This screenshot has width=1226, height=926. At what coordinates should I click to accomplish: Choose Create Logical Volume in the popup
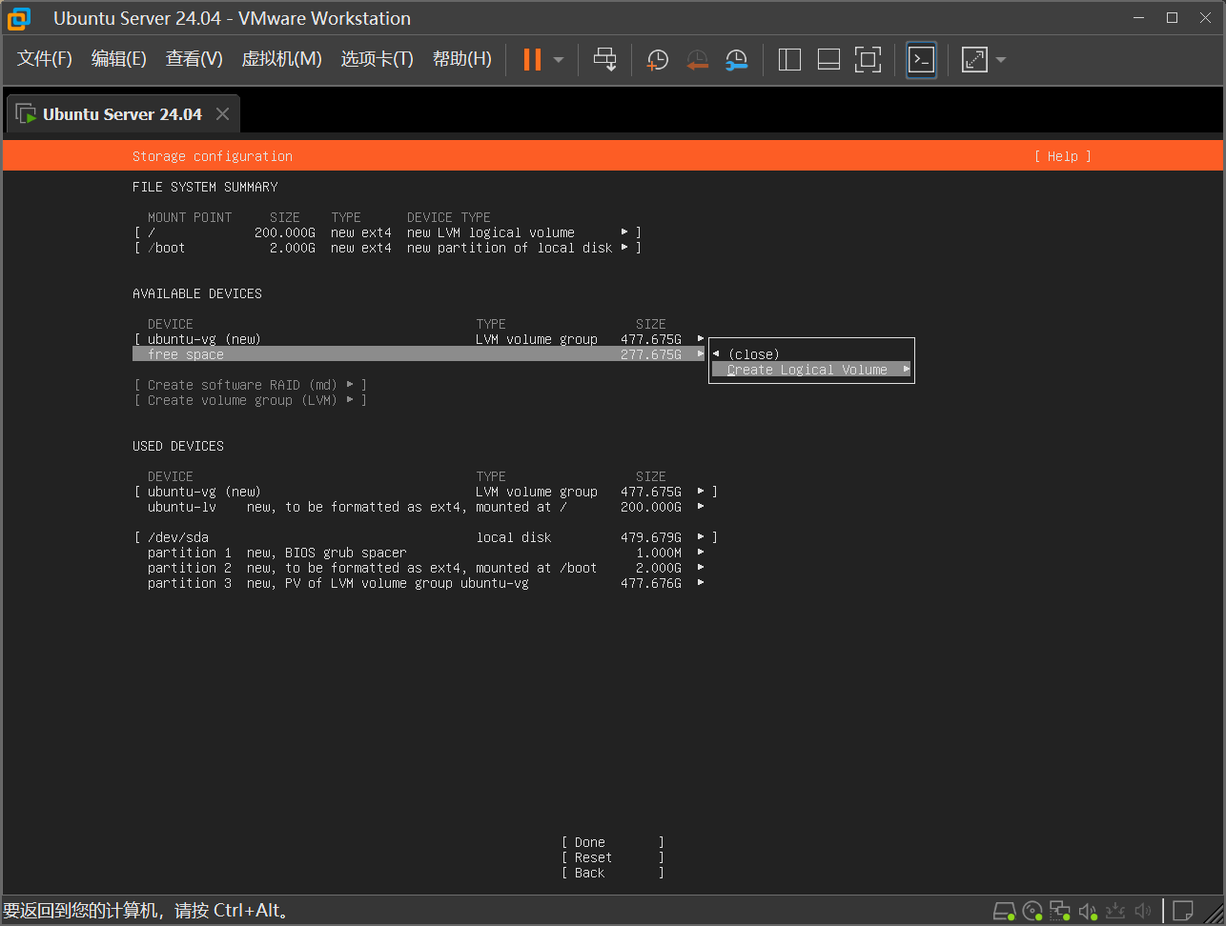[x=811, y=370]
